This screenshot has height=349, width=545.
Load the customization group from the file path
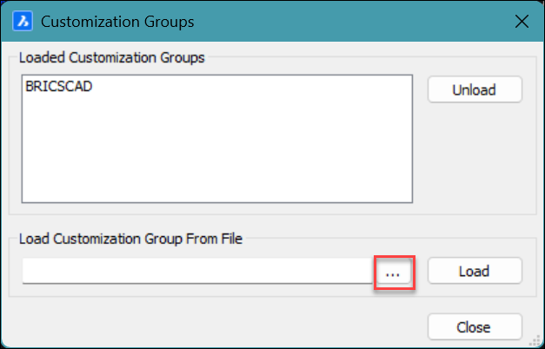(x=474, y=271)
